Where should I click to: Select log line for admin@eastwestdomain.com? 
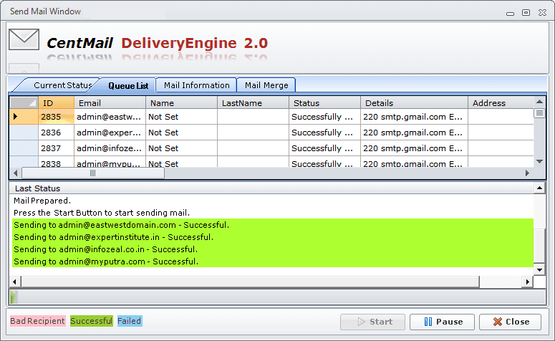tap(273, 225)
